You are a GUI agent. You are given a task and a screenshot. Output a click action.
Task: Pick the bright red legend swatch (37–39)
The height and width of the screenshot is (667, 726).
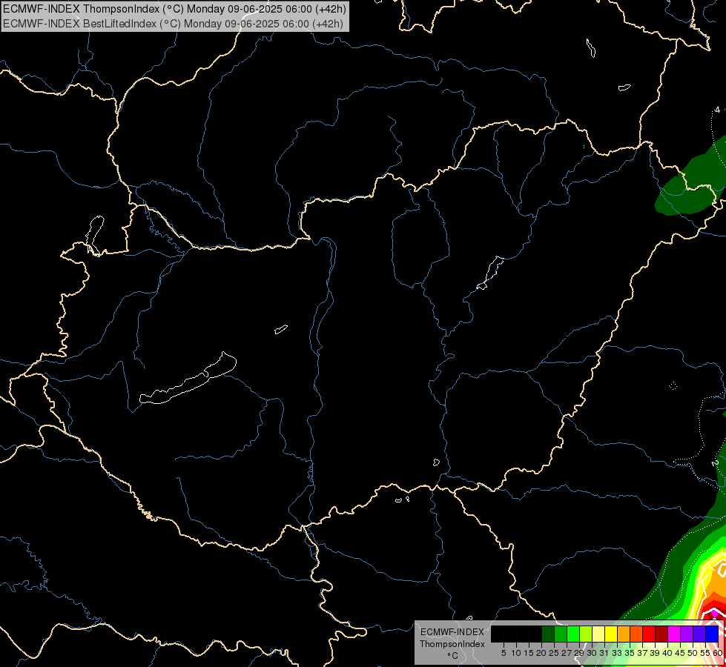tap(649, 634)
